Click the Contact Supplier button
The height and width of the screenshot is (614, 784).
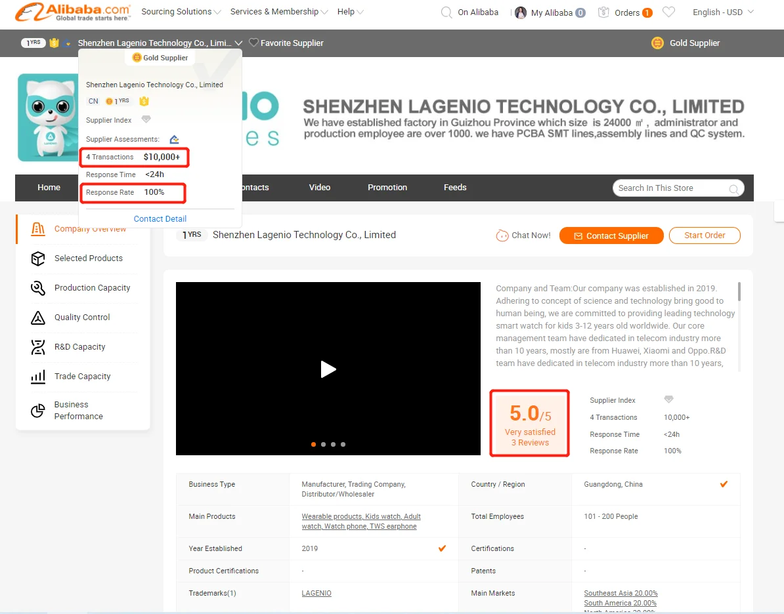click(611, 235)
